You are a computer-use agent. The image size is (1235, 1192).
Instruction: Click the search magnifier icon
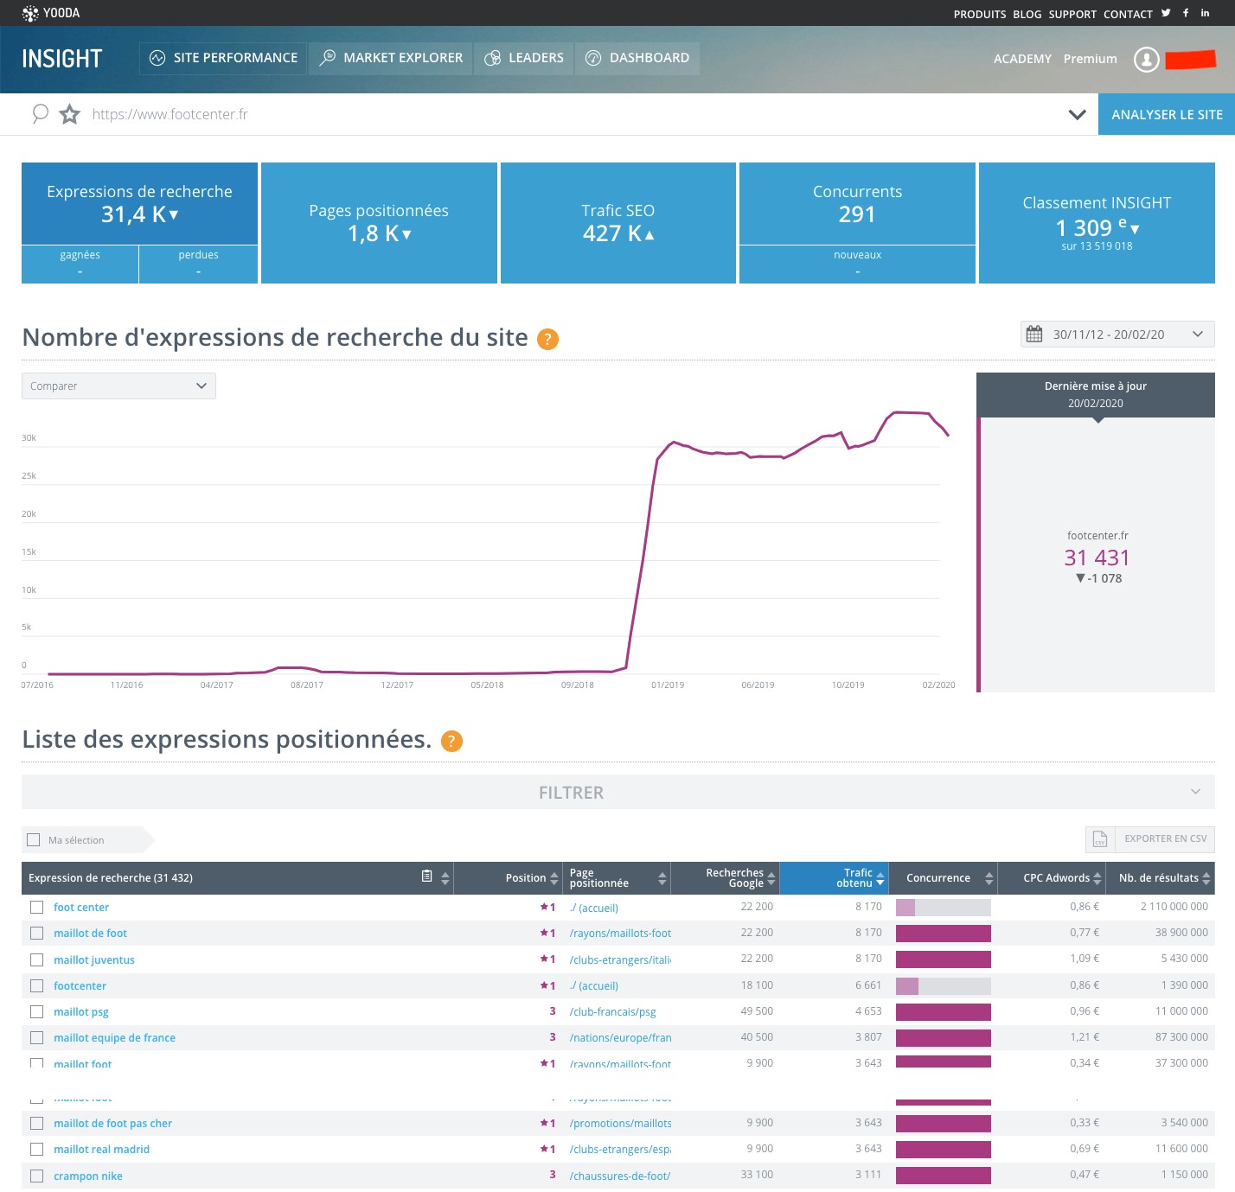click(40, 114)
